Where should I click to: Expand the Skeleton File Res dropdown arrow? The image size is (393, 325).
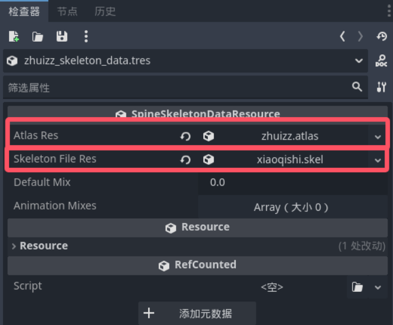coord(378,160)
